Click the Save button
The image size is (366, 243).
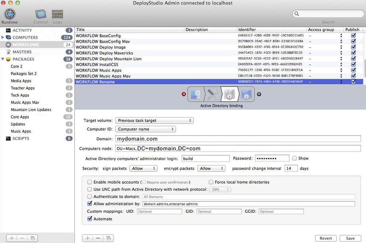350,238
